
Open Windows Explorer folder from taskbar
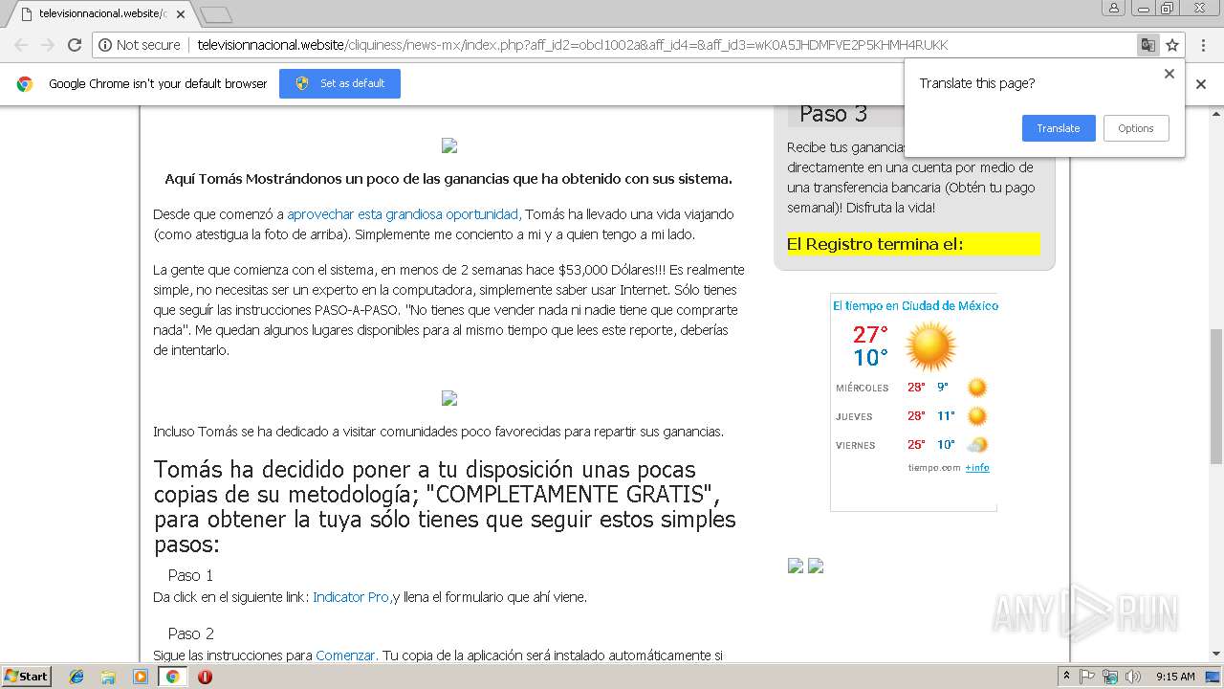click(108, 677)
